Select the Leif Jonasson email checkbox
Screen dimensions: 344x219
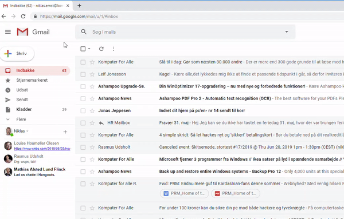[83, 74]
